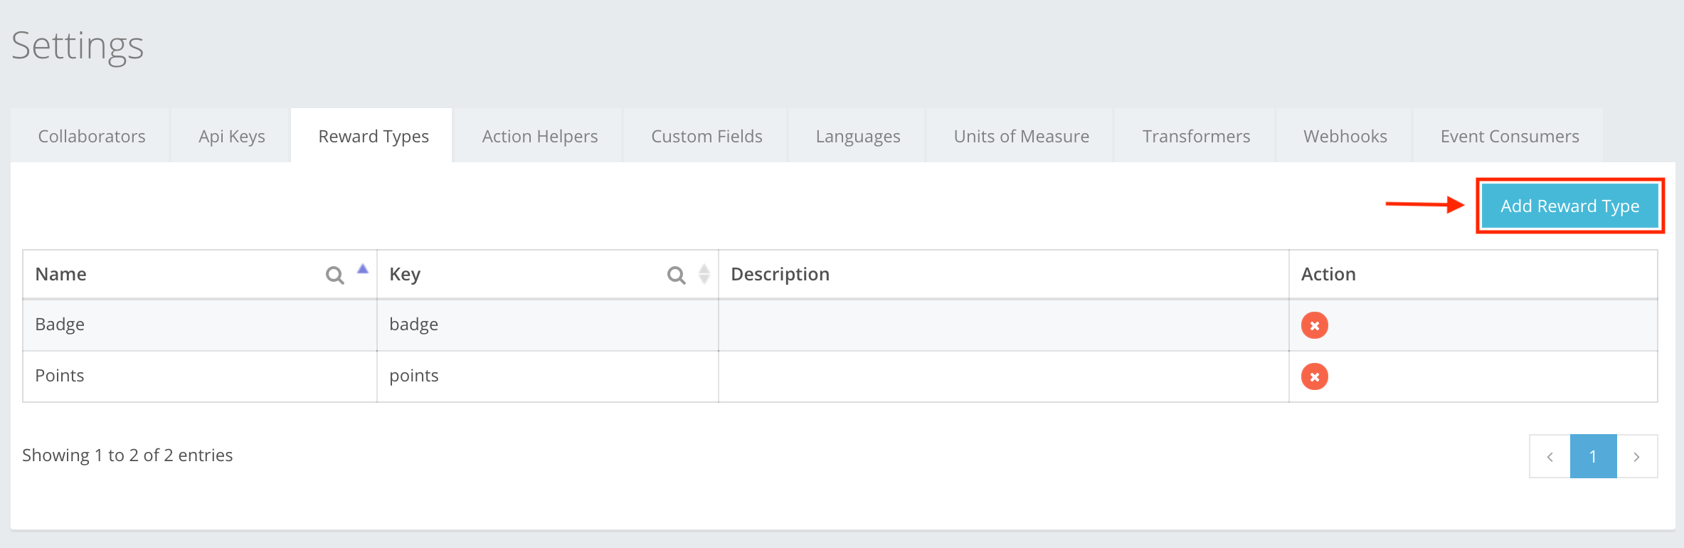Open the Units of Measure tab
This screenshot has height=548, width=1684.
tap(1021, 136)
